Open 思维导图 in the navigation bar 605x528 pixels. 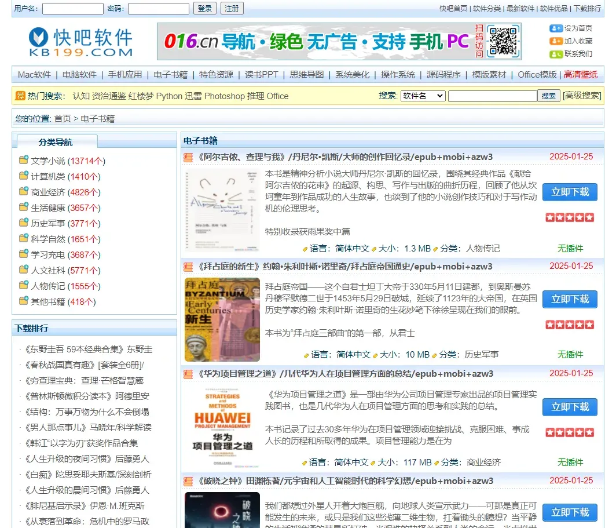pos(307,75)
